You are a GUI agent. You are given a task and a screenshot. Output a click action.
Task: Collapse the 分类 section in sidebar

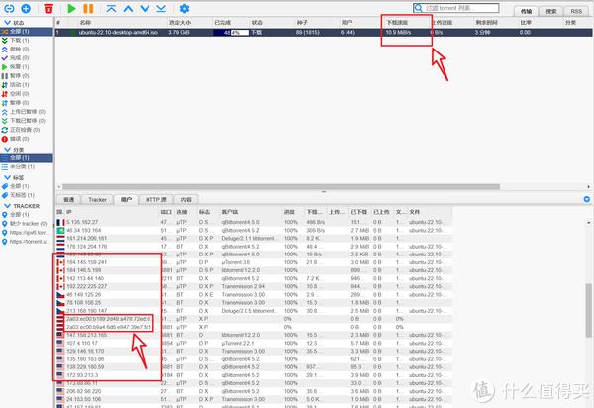point(7,150)
